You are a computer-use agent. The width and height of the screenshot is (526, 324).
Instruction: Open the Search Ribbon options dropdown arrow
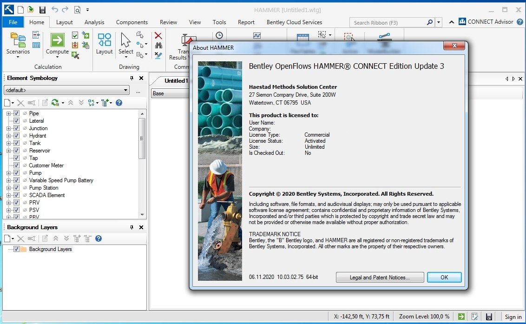(439, 22)
